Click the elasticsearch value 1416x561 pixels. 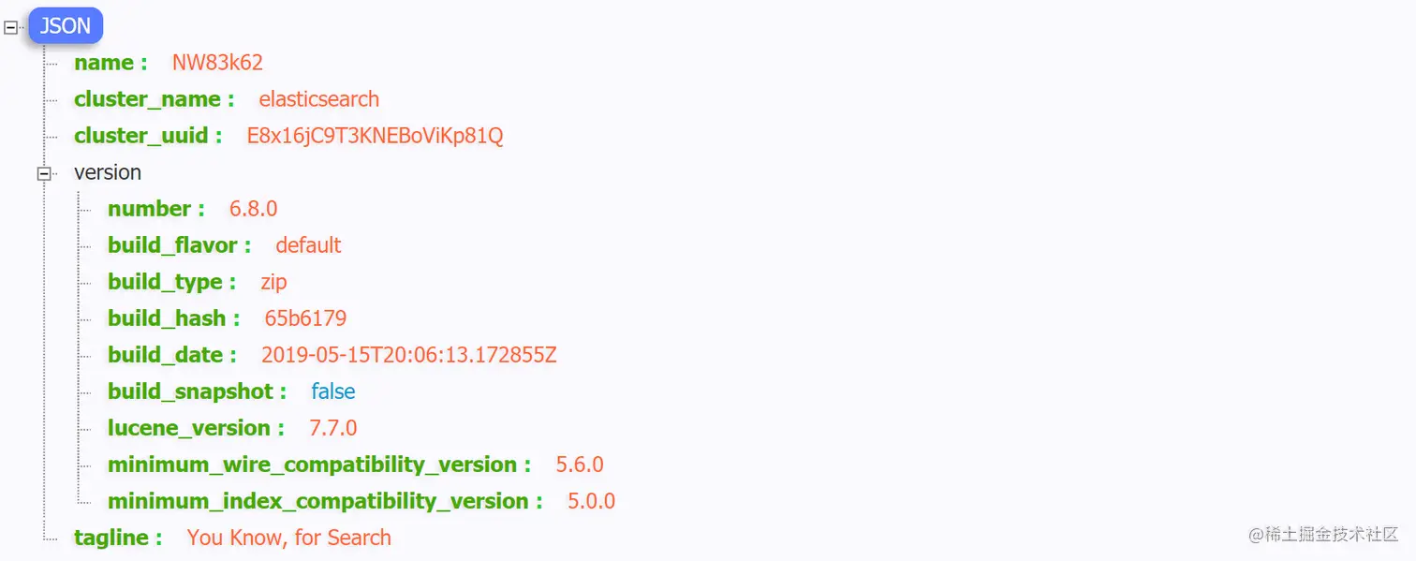[319, 99]
